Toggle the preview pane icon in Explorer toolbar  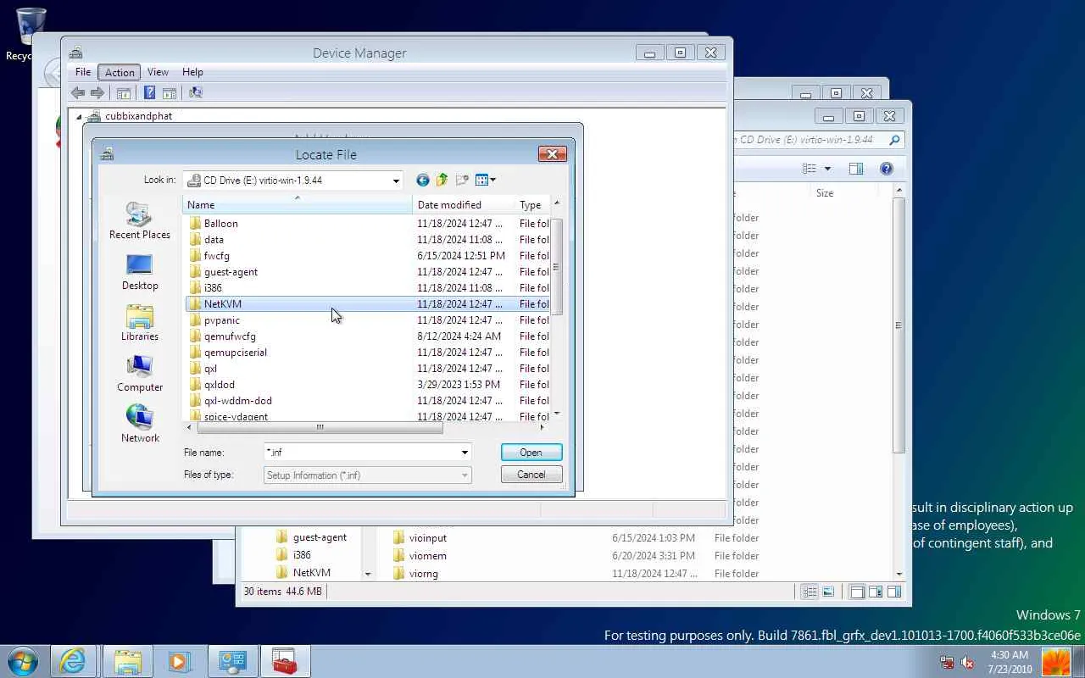[856, 169]
